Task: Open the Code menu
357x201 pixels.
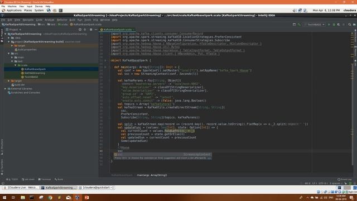Action: pyautogui.click(x=39, y=20)
